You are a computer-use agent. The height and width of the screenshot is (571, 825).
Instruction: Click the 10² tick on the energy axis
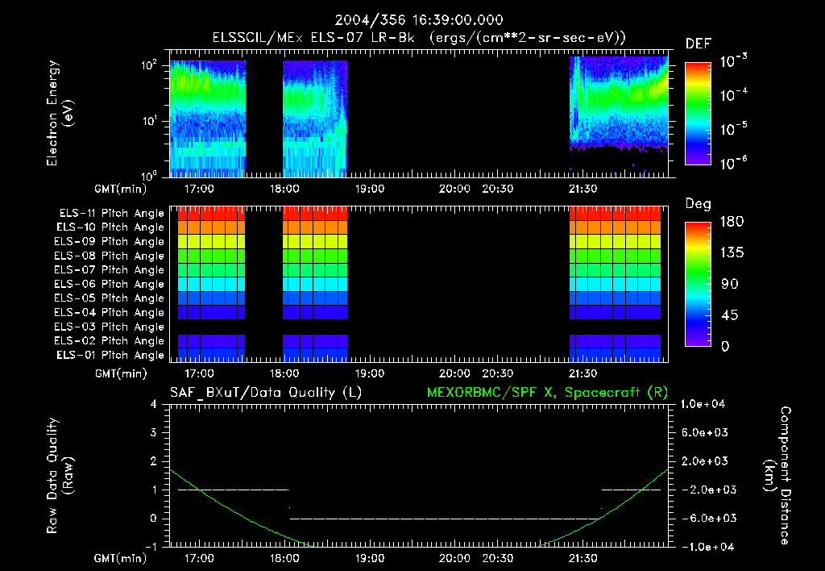[x=149, y=65]
